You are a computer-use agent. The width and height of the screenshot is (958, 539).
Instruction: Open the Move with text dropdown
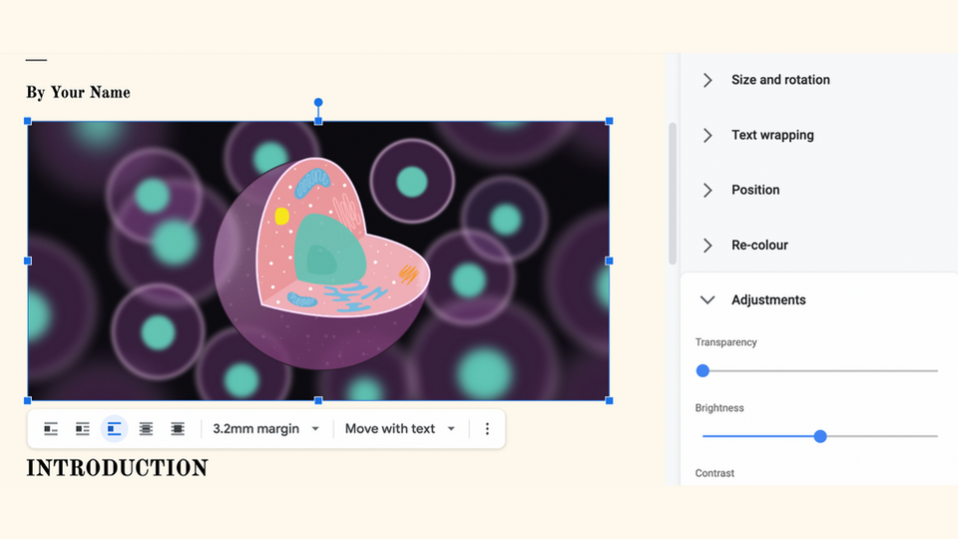pos(400,429)
